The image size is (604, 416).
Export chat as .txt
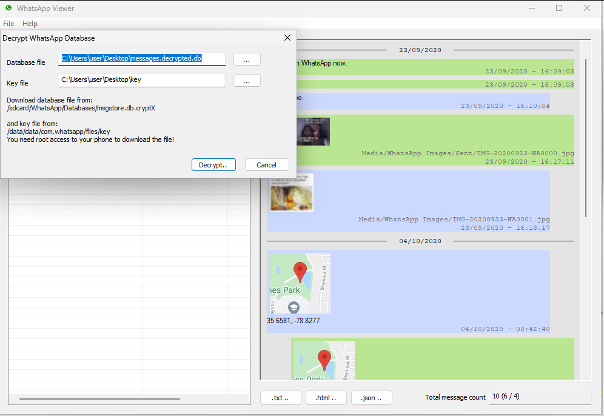click(280, 398)
